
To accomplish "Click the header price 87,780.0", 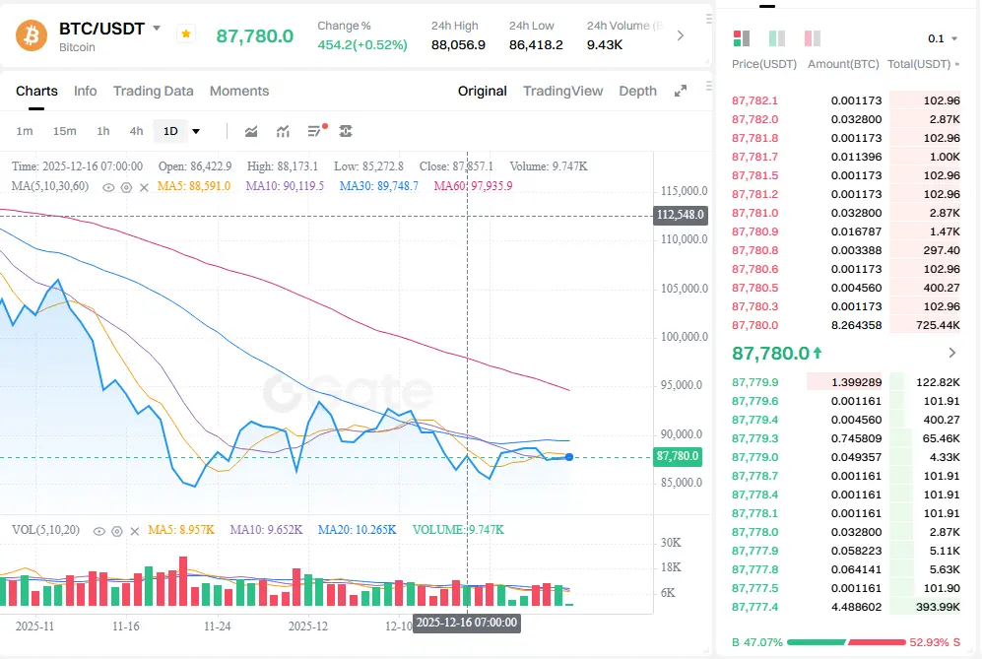I will click(254, 35).
